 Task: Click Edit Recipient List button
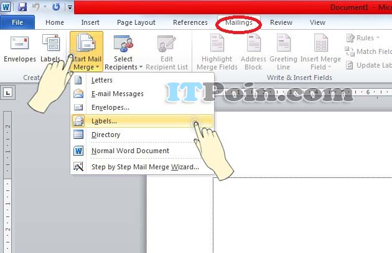(x=167, y=52)
